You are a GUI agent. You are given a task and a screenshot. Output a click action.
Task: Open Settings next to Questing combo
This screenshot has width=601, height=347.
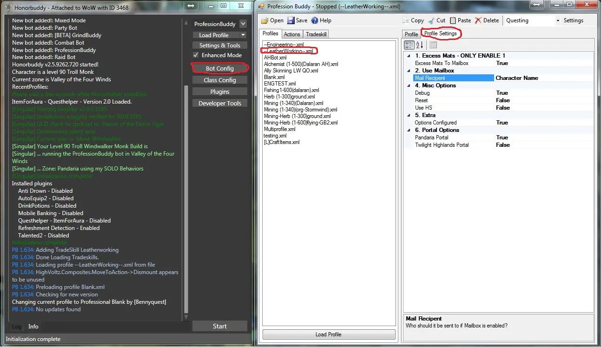(x=573, y=20)
